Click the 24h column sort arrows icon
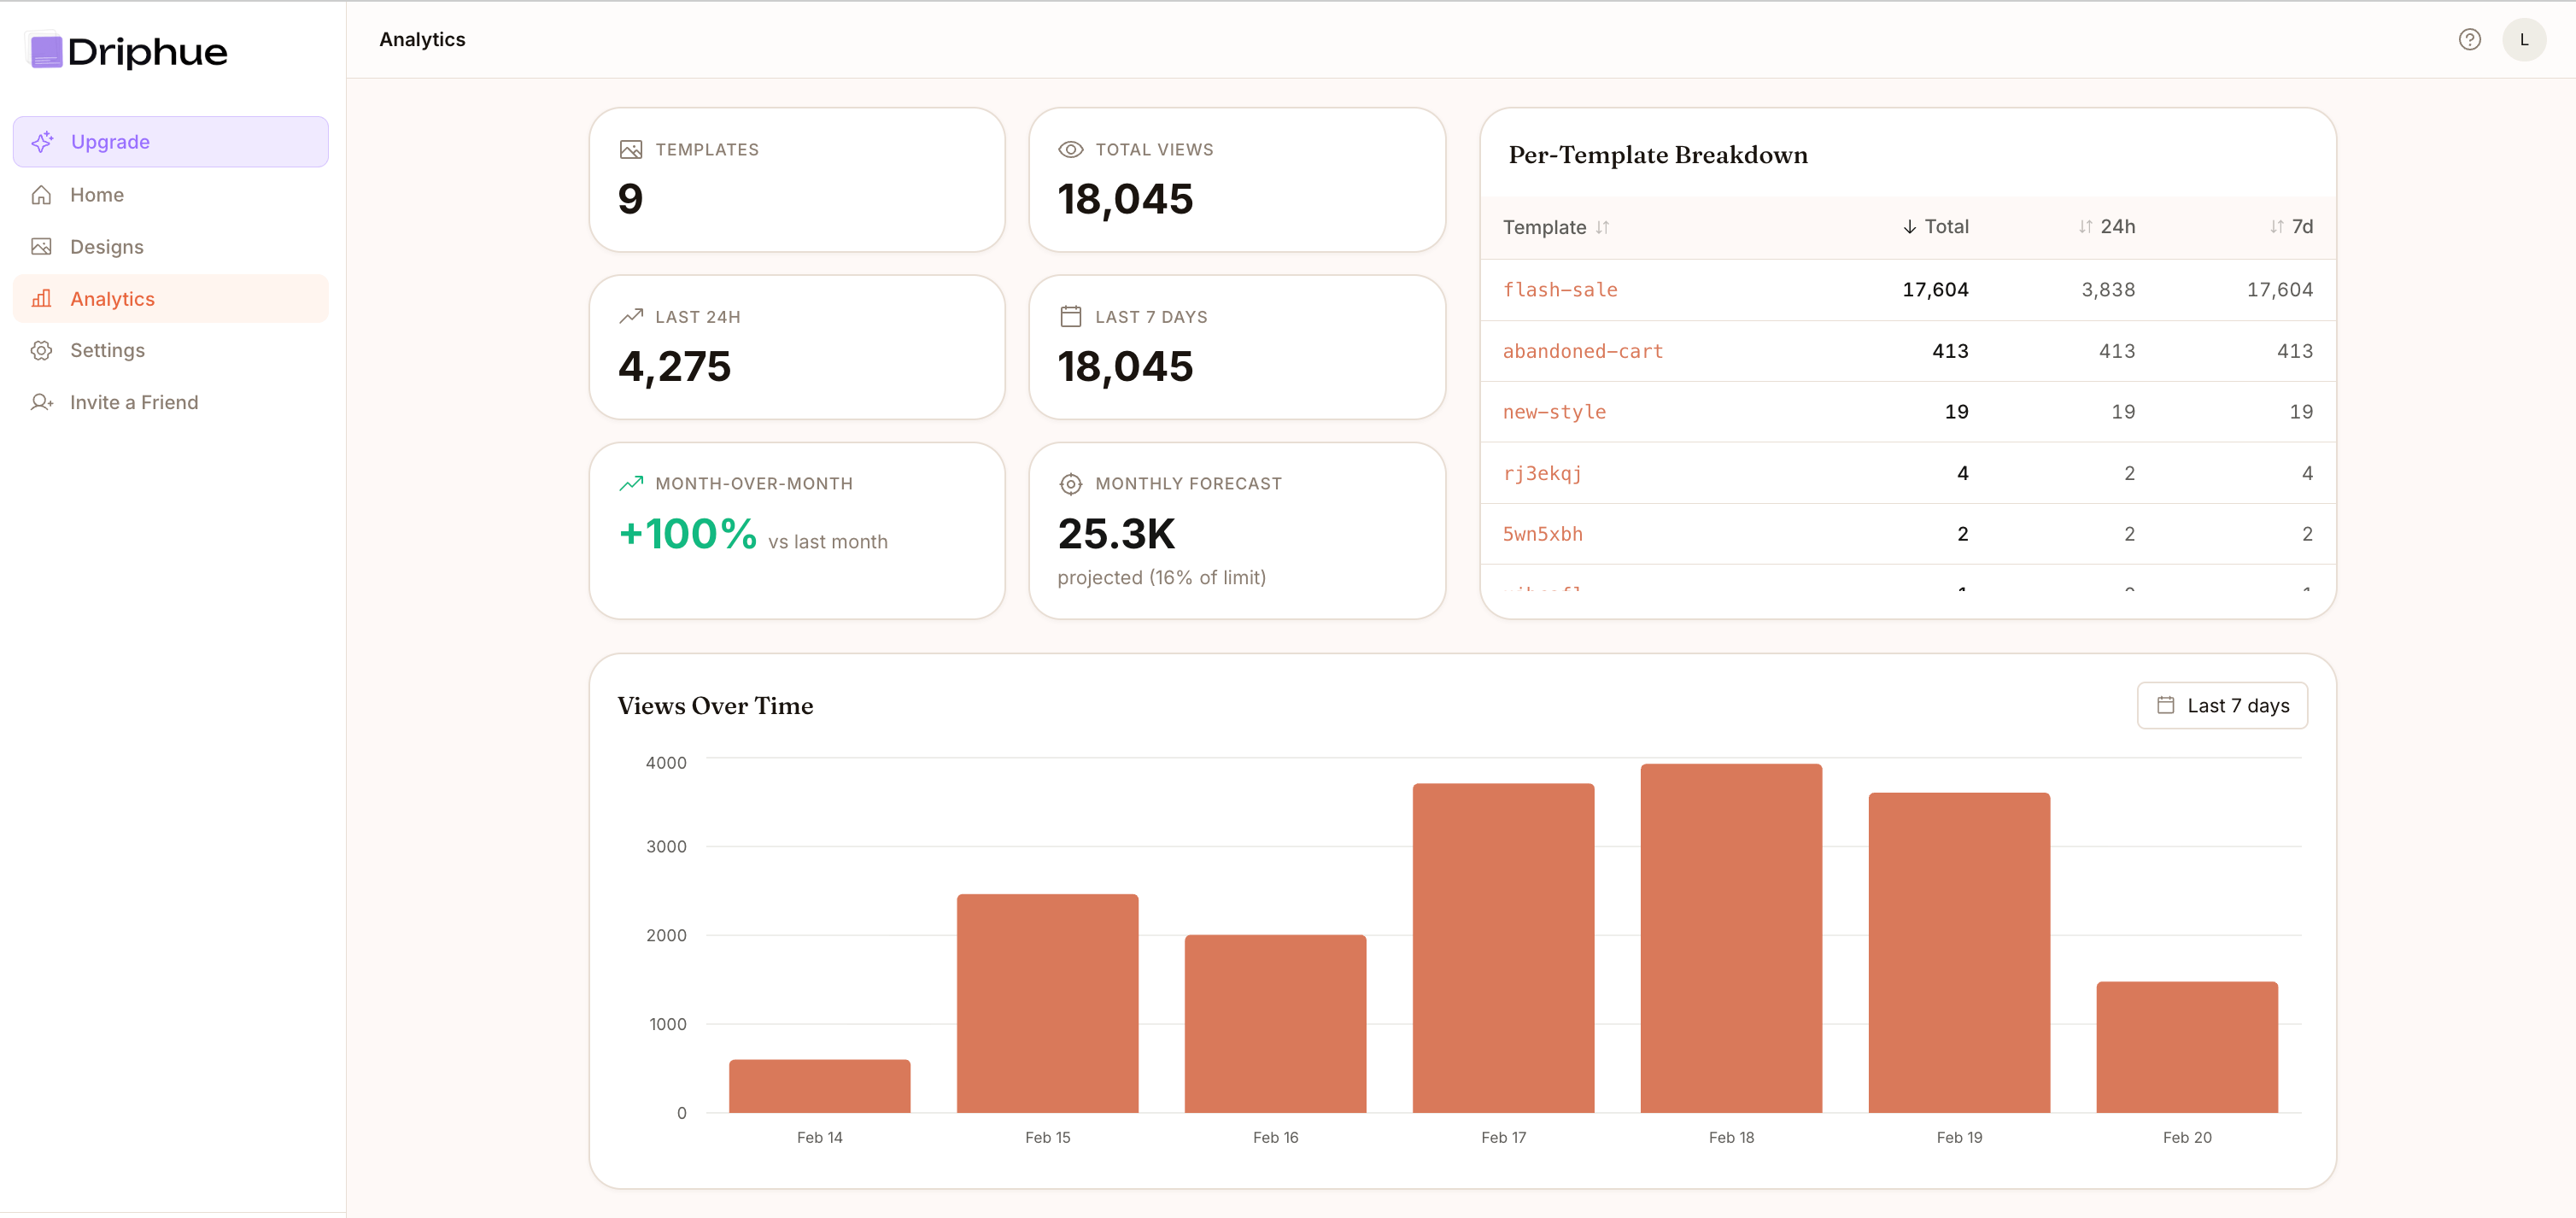The width and height of the screenshot is (2576, 1218). [2085, 227]
